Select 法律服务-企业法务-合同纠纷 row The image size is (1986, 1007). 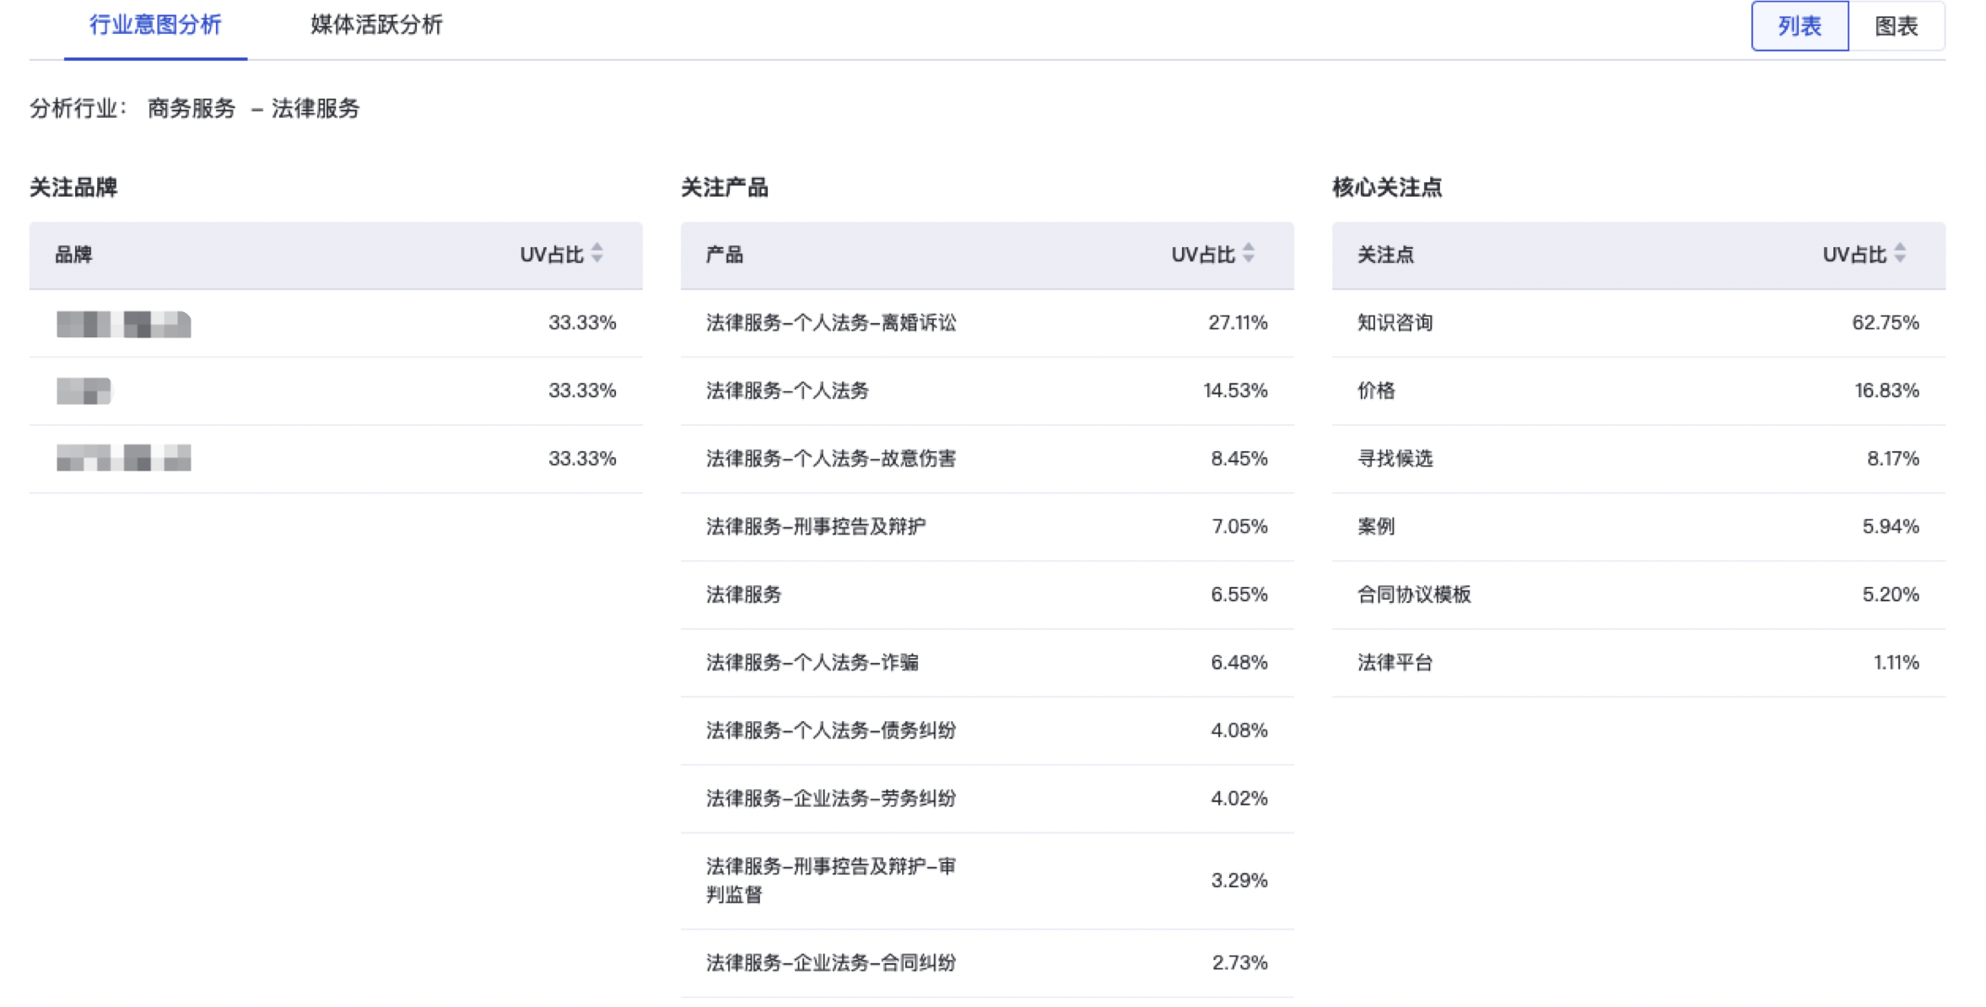click(831, 962)
